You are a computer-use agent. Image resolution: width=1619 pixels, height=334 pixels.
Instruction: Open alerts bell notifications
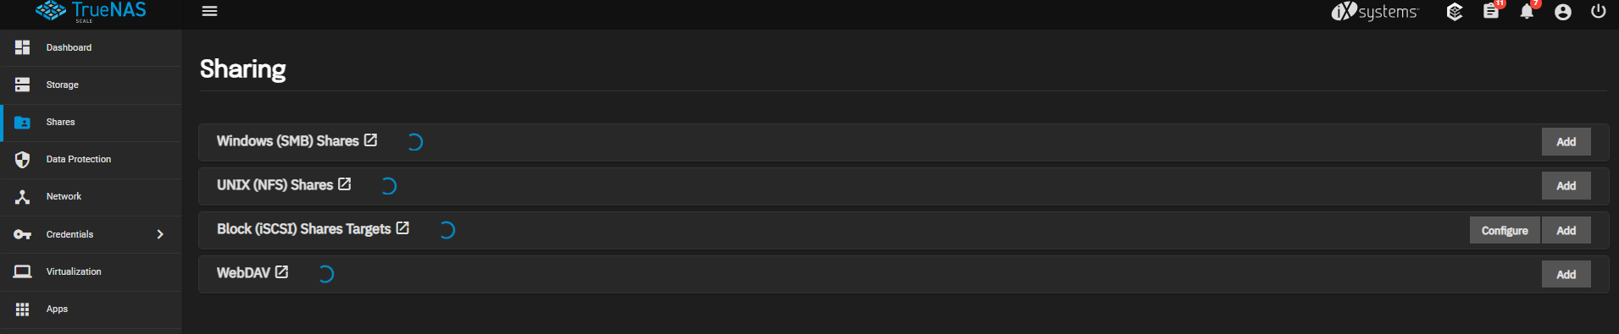tap(1527, 12)
